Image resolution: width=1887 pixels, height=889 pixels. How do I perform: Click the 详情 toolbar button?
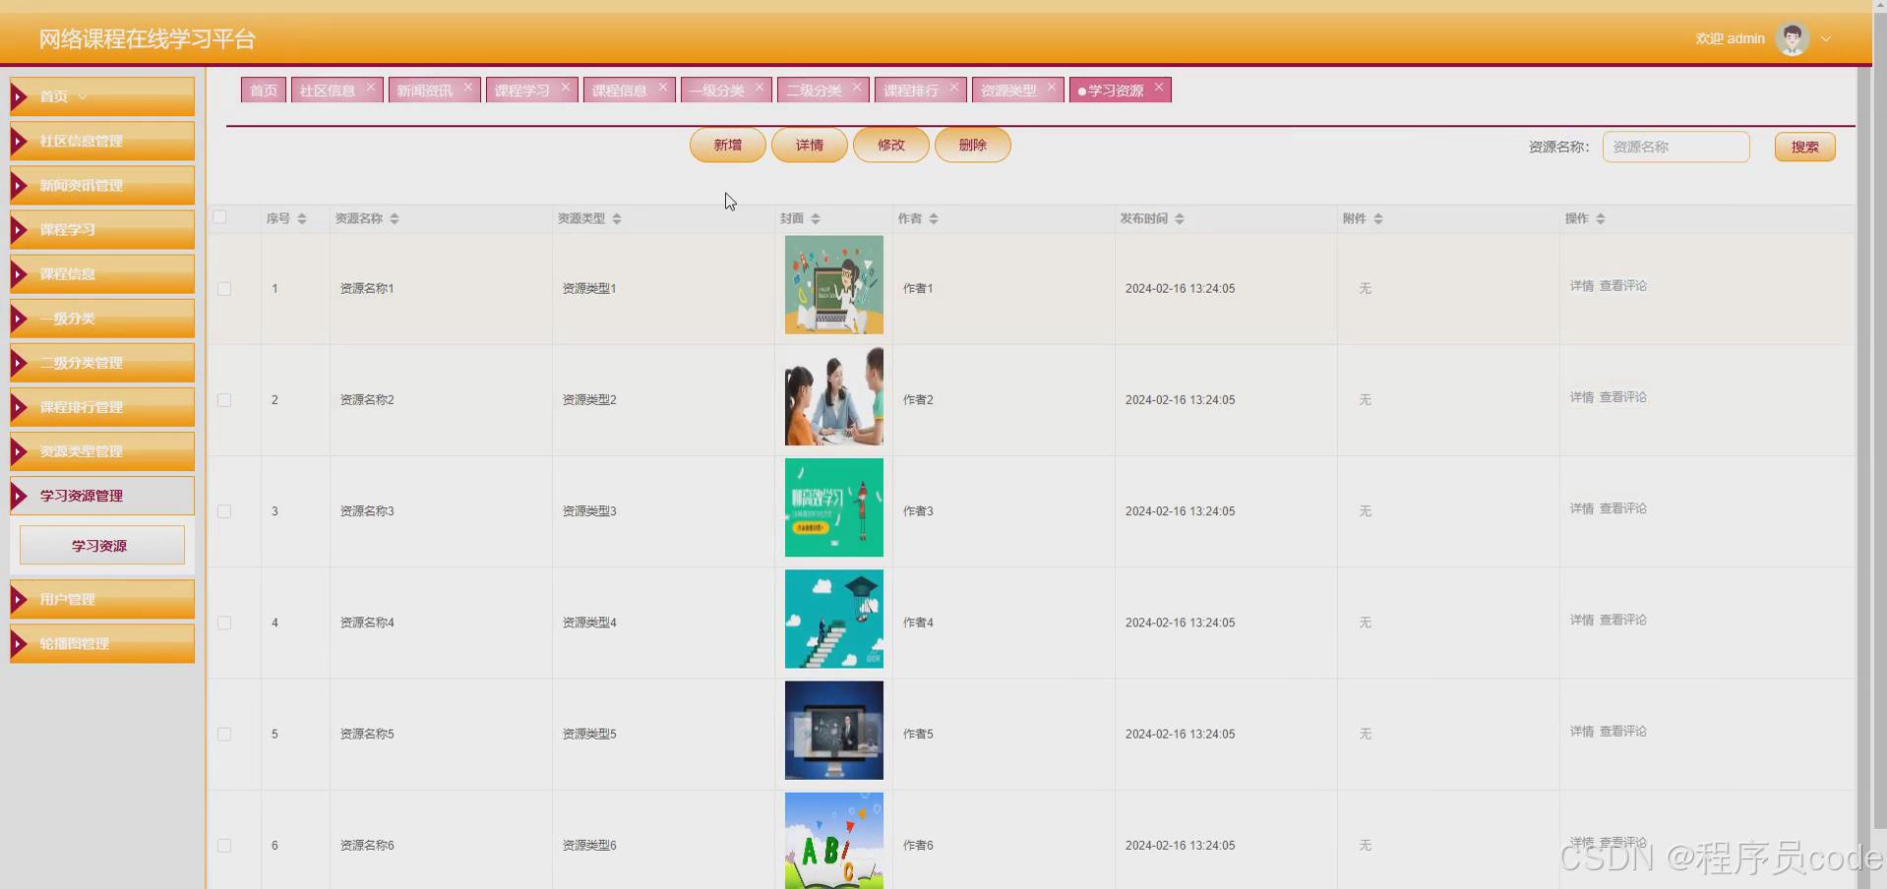(810, 145)
